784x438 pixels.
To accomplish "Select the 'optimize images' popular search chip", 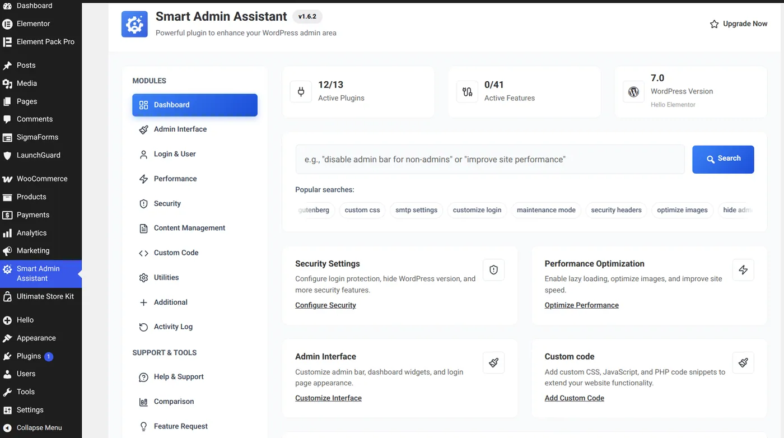I will (x=682, y=210).
